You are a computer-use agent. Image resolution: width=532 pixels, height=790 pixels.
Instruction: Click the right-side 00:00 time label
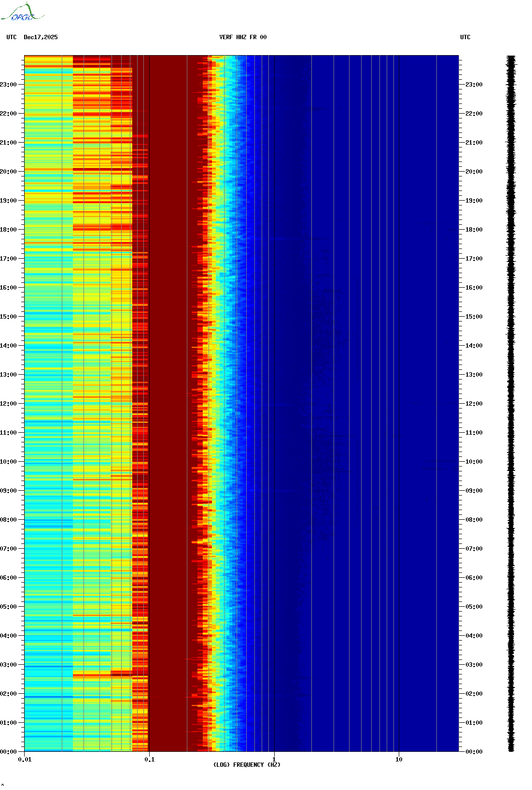pyautogui.click(x=474, y=752)
